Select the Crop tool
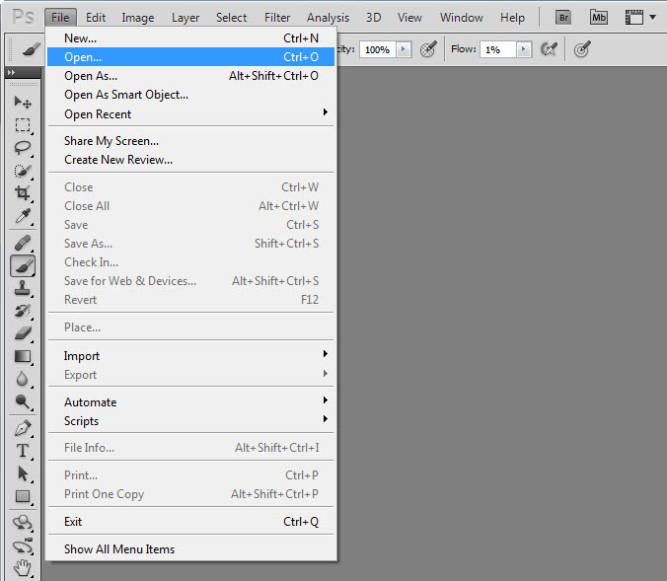This screenshot has height=581, width=667. (23, 193)
